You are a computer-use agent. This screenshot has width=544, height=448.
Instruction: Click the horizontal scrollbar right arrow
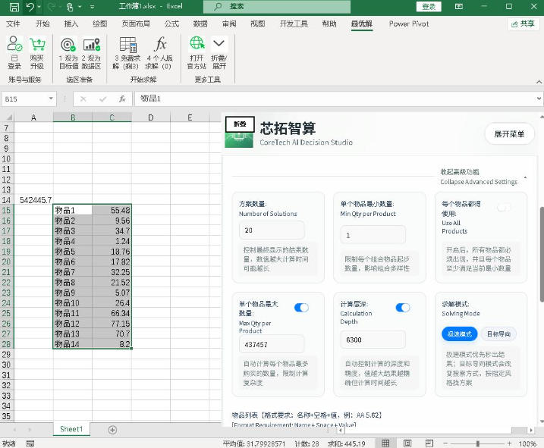pos(531,430)
